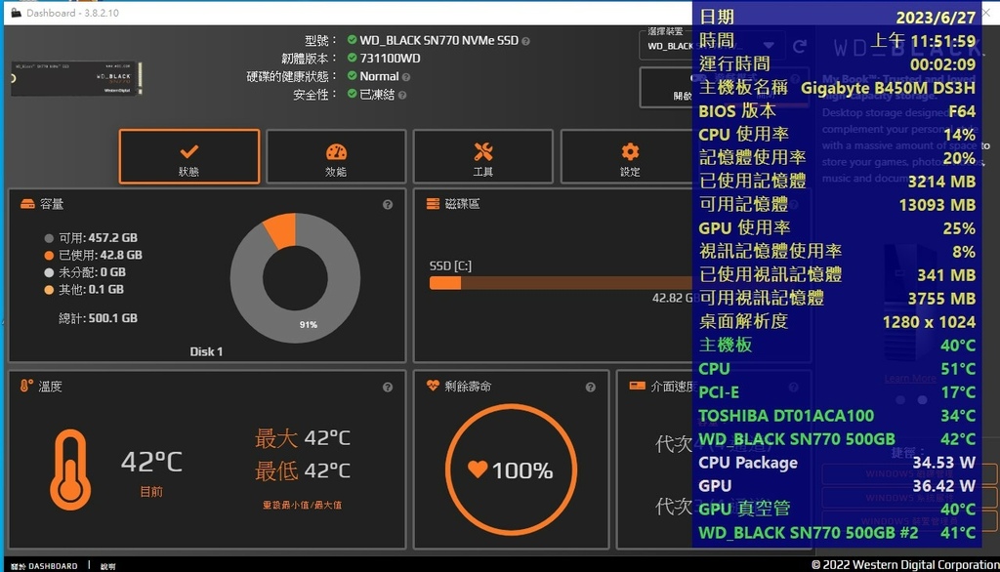
Task: Click the heart icon beside 剩餘壽命 heading
Action: [433, 386]
